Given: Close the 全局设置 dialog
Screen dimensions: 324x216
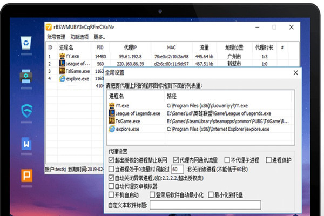Looking at the screenshot, I should [x=294, y=72].
